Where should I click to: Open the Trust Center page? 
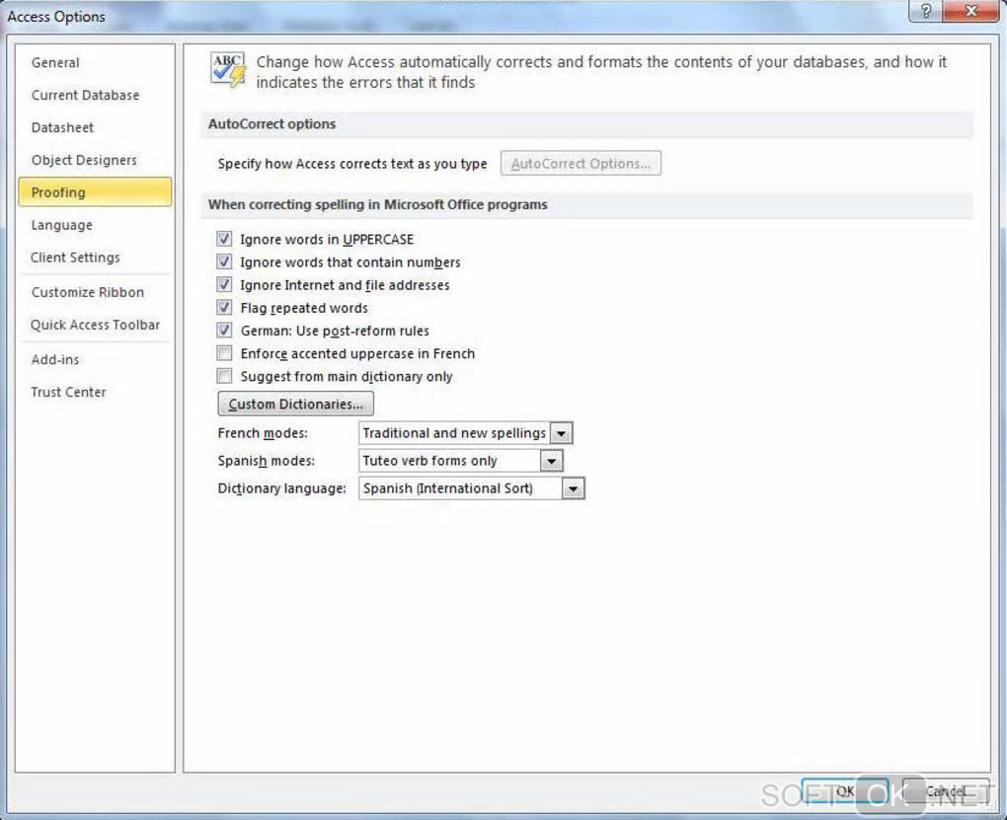[x=95, y=393]
